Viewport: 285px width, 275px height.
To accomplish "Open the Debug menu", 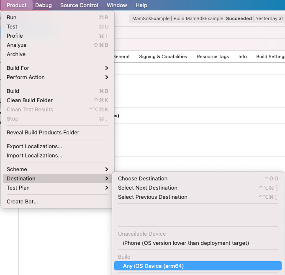I will [44, 5].
